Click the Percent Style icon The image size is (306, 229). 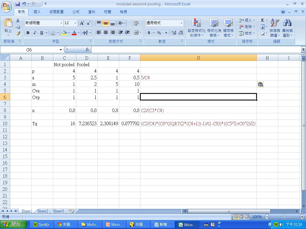click(x=159, y=33)
